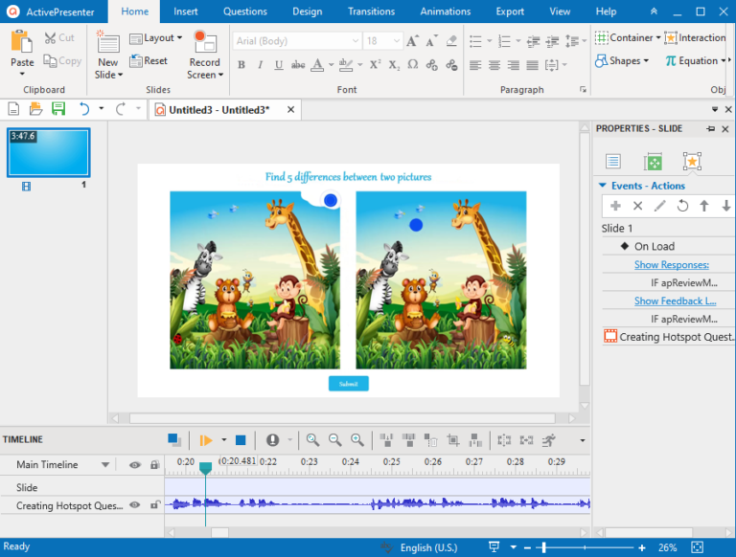Click the Clear Formatting eraser icon
The image size is (736, 557).
[x=451, y=41]
